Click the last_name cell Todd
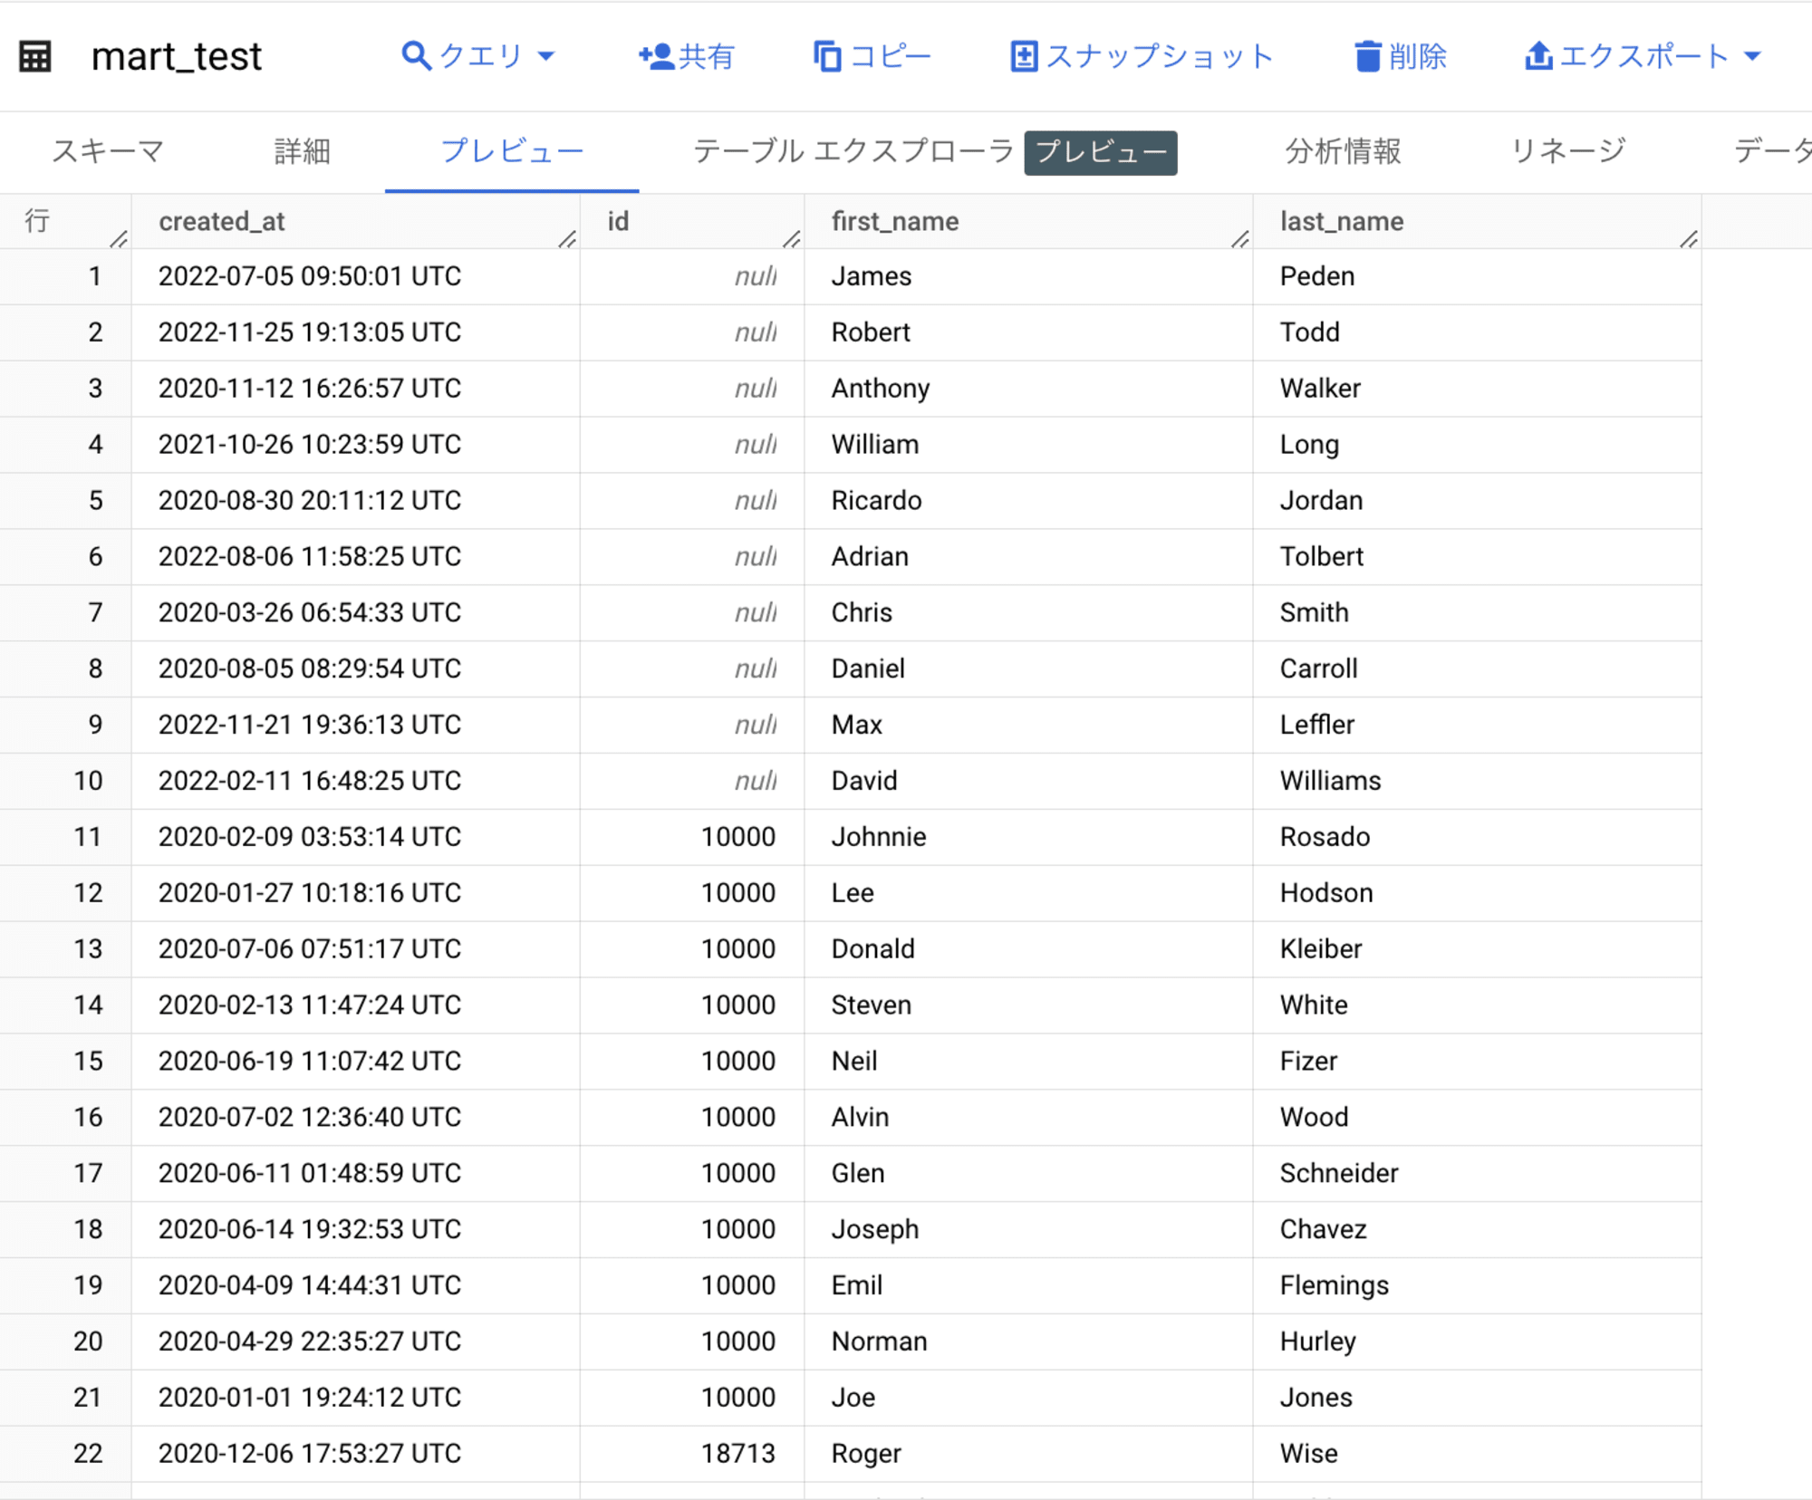 [1477, 332]
